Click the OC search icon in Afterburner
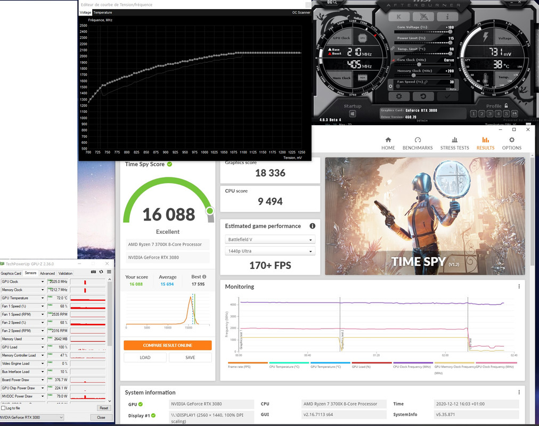Viewport: 539px width, 426px height. tap(332, 2)
